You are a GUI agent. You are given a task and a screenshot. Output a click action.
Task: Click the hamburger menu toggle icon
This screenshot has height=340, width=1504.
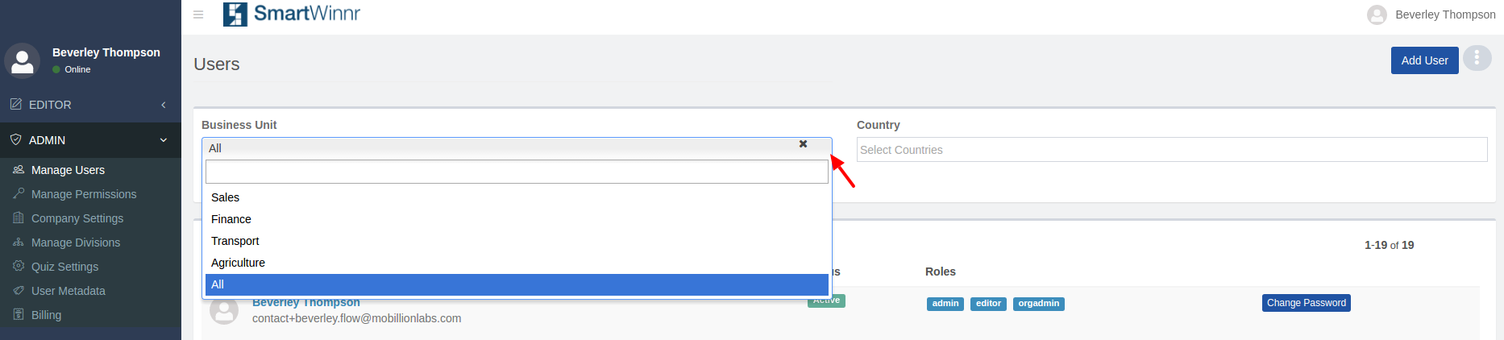pyautogui.click(x=198, y=15)
